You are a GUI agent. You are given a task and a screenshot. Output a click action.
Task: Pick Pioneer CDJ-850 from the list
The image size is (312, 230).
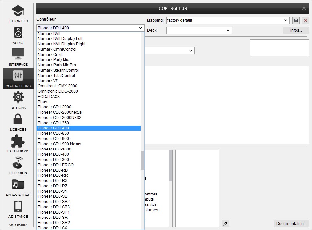click(x=89, y=133)
